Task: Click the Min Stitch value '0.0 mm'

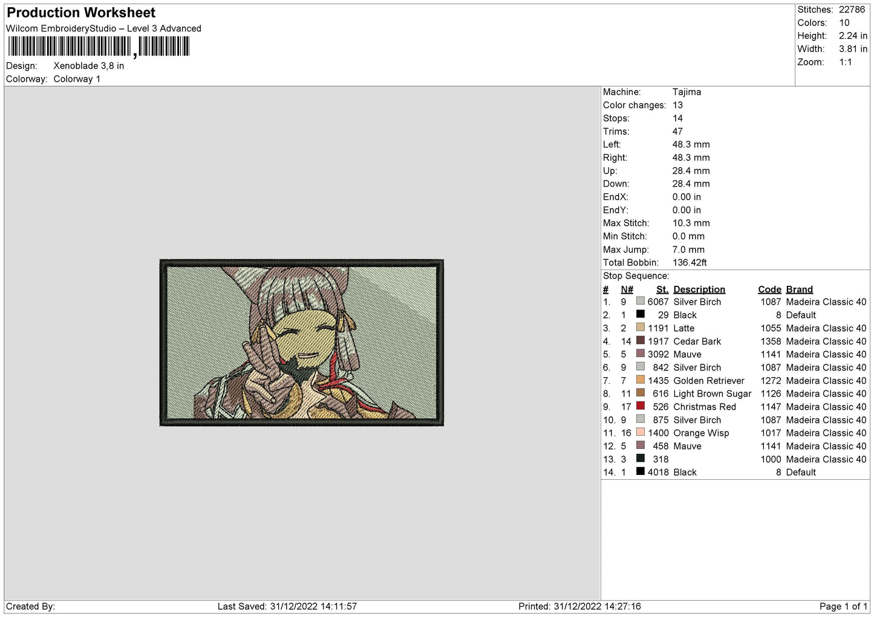Action: pos(688,236)
